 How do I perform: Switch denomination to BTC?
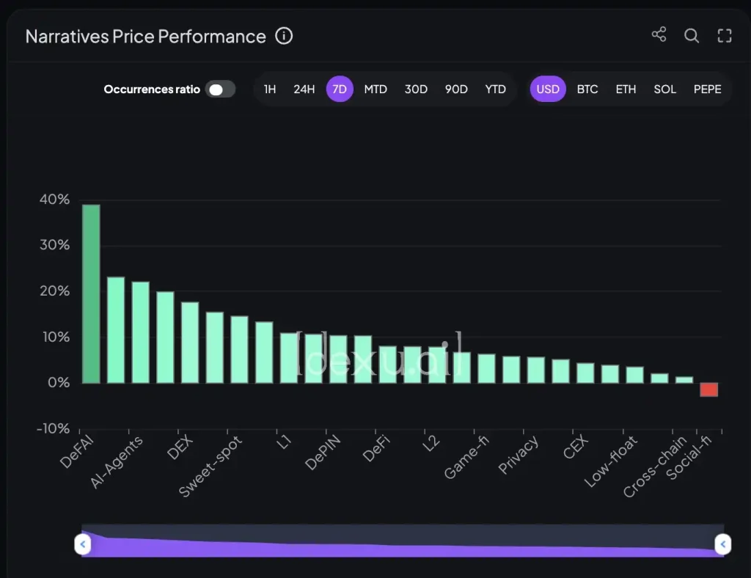coord(587,89)
